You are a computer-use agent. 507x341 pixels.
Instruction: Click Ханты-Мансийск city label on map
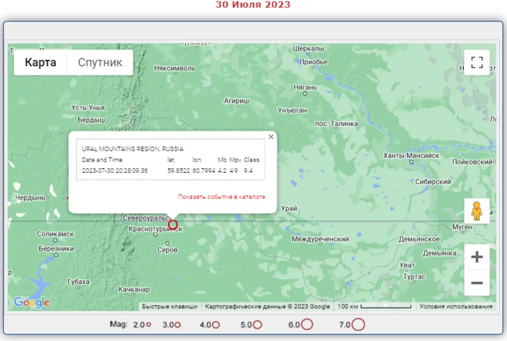tap(412, 155)
